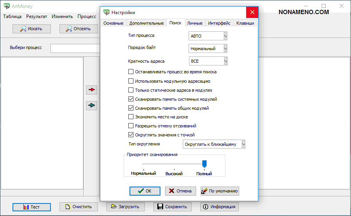351x216 pixels.
Task: Toggle Экономить место на диске checkbox
Action: pyautogui.click(x=131, y=117)
